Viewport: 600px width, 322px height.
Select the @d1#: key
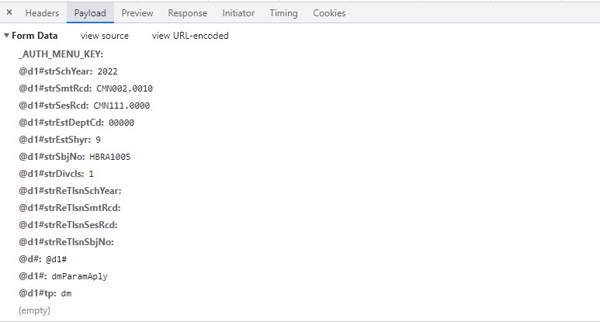(33, 276)
